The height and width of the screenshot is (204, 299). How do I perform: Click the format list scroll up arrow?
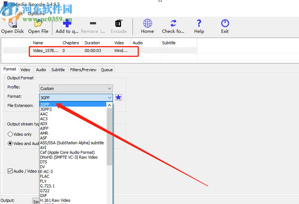(110, 105)
